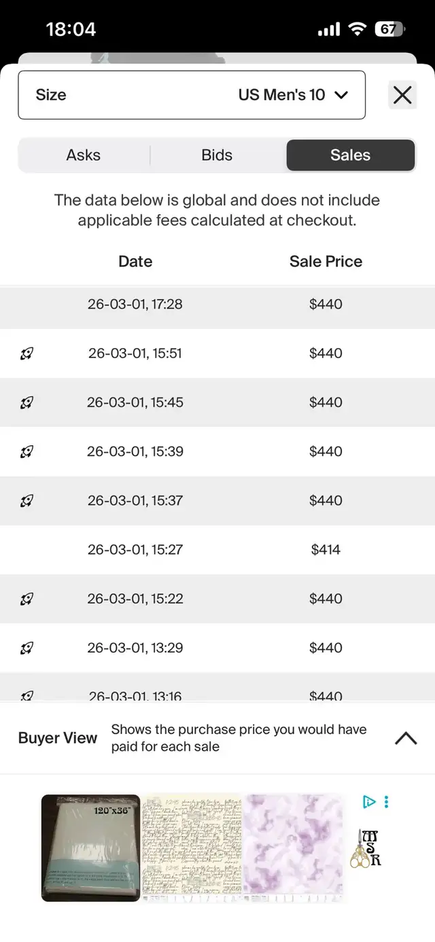Open the three-dot ad options menu
Screen dimensions: 435x942
pyautogui.click(x=386, y=802)
